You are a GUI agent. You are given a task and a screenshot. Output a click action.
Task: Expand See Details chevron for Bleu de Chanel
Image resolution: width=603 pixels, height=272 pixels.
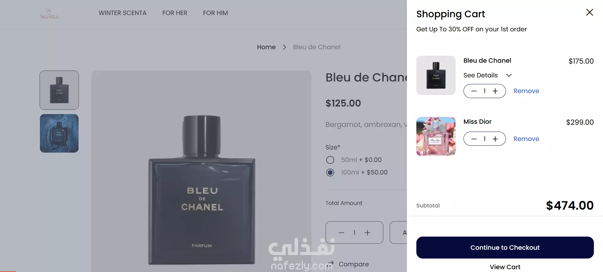[x=509, y=76]
